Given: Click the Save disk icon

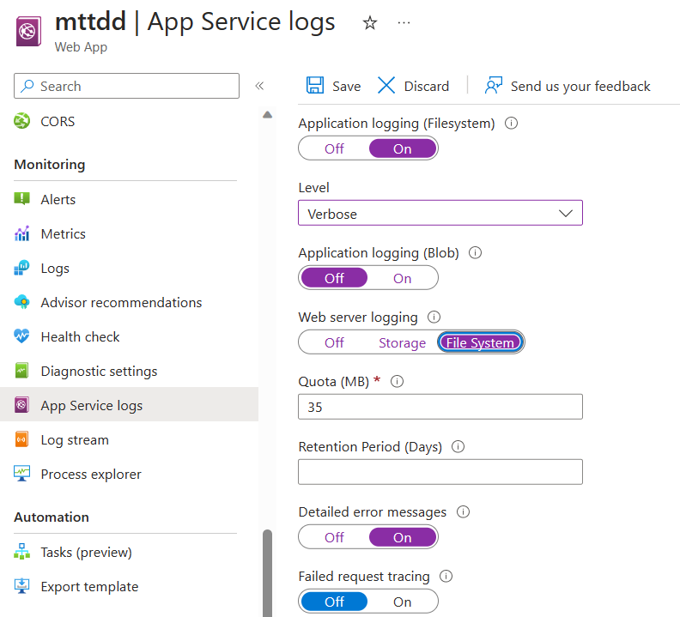Looking at the screenshot, I should coord(315,86).
